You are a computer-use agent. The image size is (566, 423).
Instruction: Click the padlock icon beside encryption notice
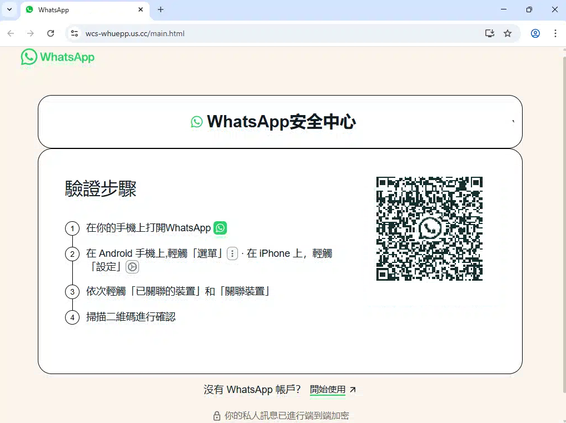pyautogui.click(x=217, y=416)
